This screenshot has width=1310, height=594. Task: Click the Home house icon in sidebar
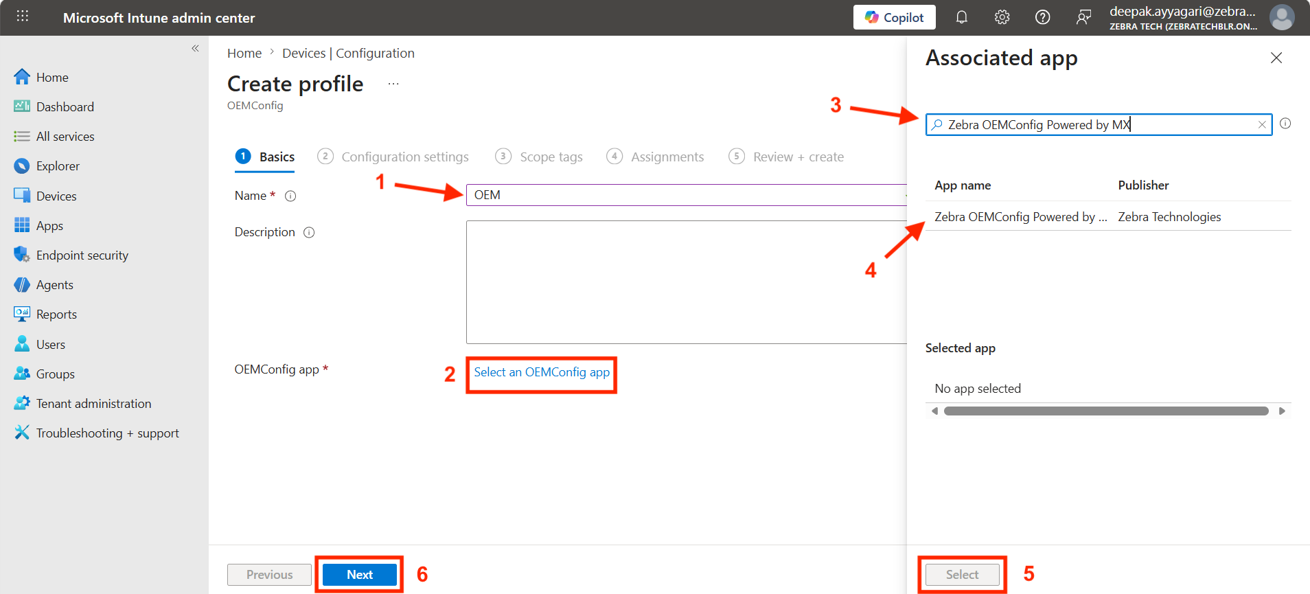(x=22, y=77)
